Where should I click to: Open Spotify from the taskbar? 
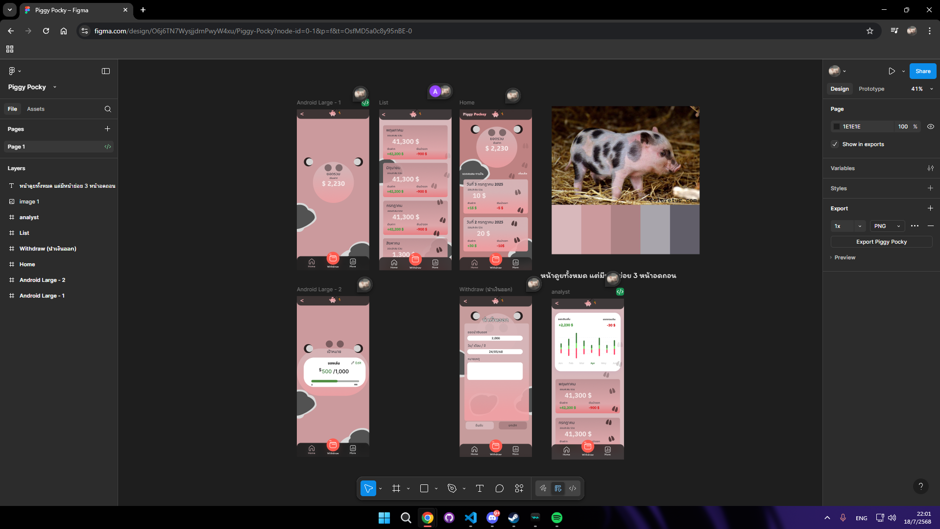coord(556,518)
